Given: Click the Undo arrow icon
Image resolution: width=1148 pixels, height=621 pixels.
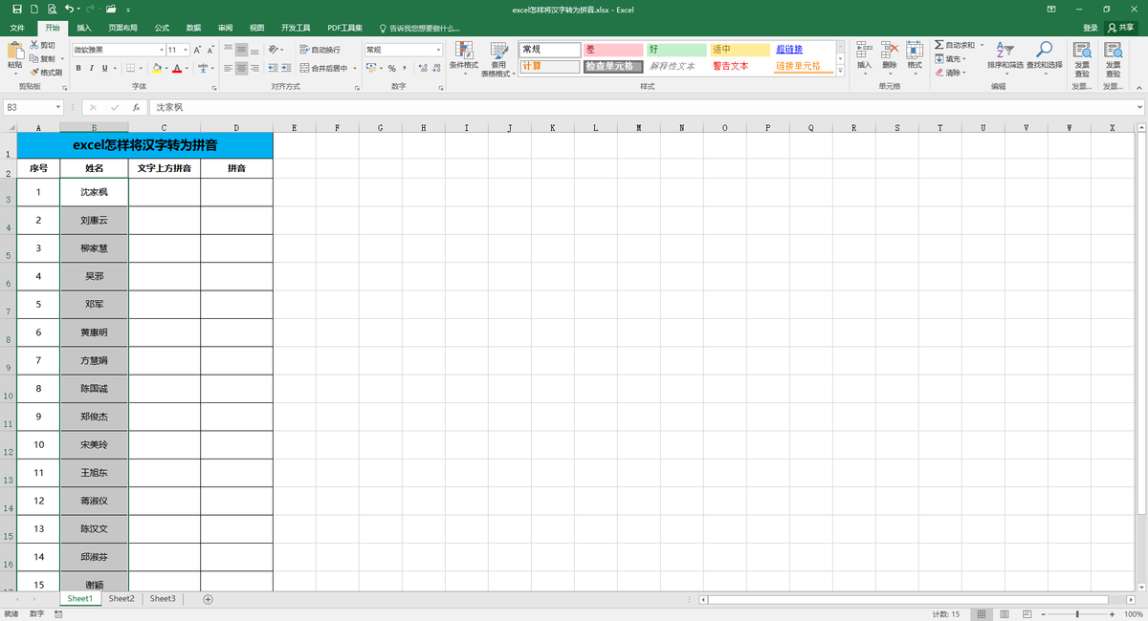Looking at the screenshot, I should click(69, 9).
